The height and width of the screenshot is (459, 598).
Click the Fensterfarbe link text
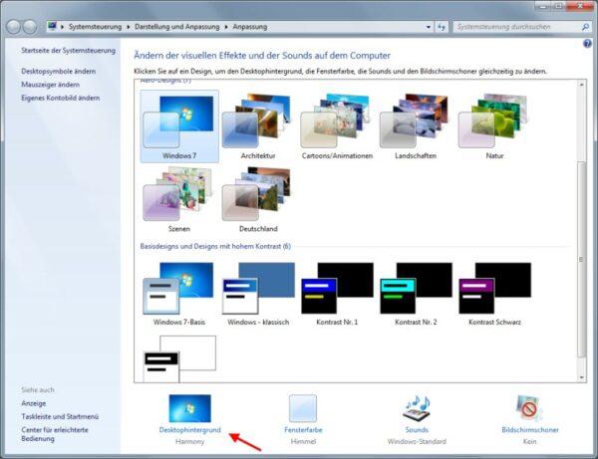(303, 430)
